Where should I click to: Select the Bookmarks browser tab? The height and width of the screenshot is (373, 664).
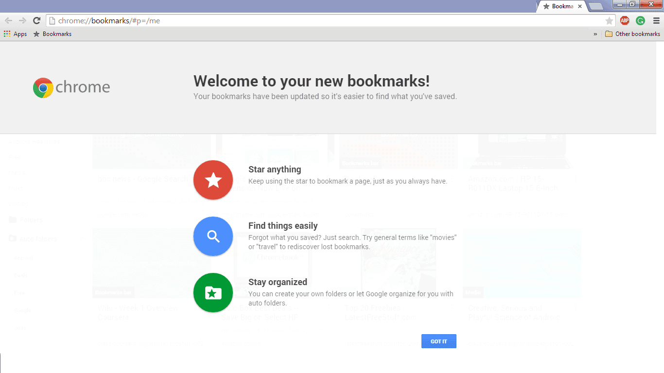561,6
